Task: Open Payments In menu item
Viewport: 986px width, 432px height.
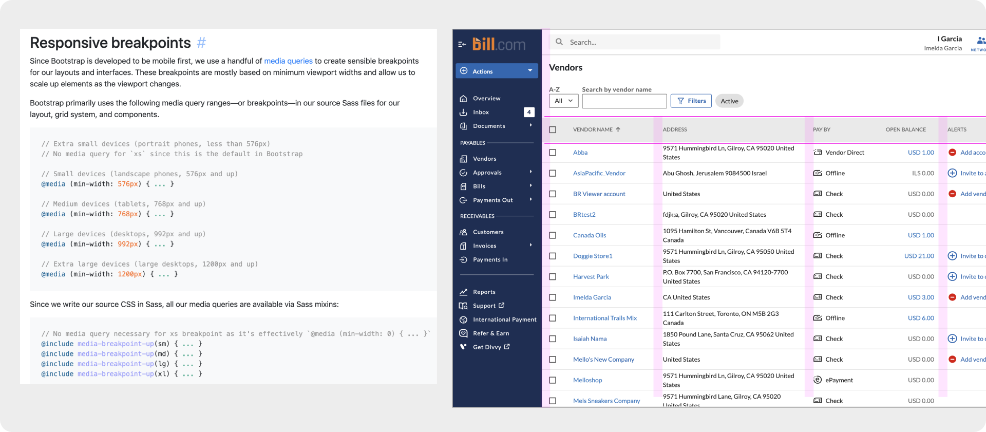Action: point(490,260)
